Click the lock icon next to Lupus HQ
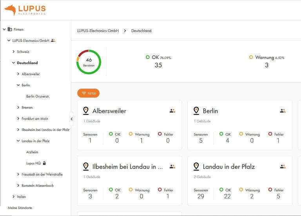Image resolution: width=301 pixels, height=216 pixels. (44, 163)
